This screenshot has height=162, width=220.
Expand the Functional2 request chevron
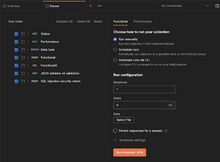point(28,66)
